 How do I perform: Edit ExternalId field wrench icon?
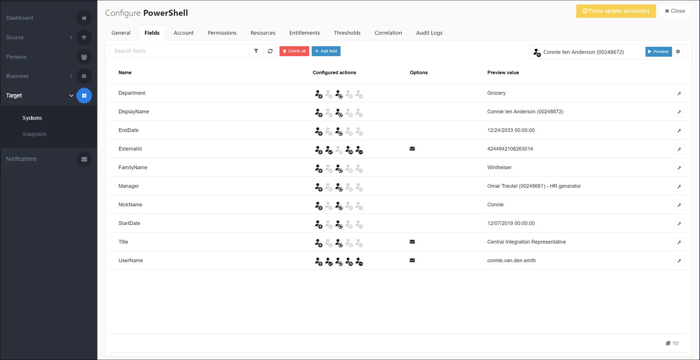pyautogui.click(x=679, y=149)
